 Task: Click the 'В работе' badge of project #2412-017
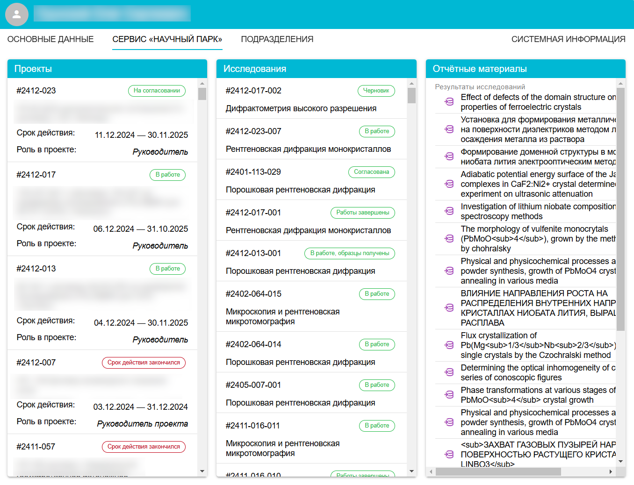(167, 175)
